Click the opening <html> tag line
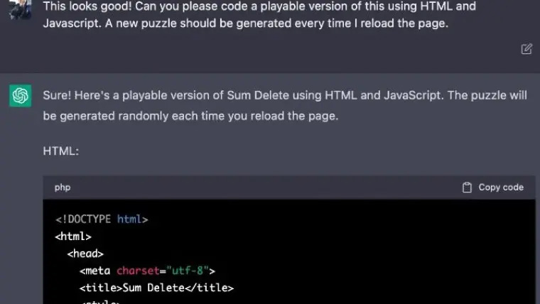 (73, 237)
